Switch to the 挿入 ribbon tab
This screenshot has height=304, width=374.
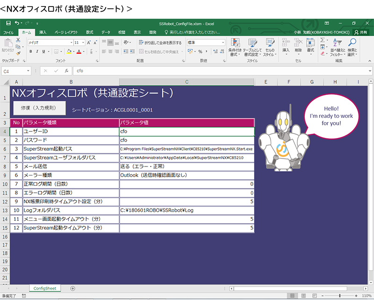[43, 32]
